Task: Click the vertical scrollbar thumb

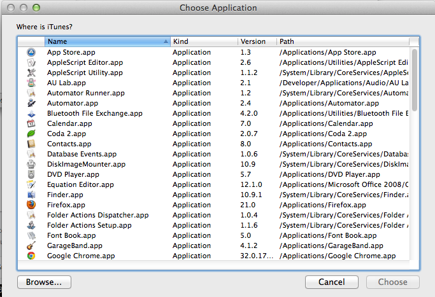Action: point(415,80)
